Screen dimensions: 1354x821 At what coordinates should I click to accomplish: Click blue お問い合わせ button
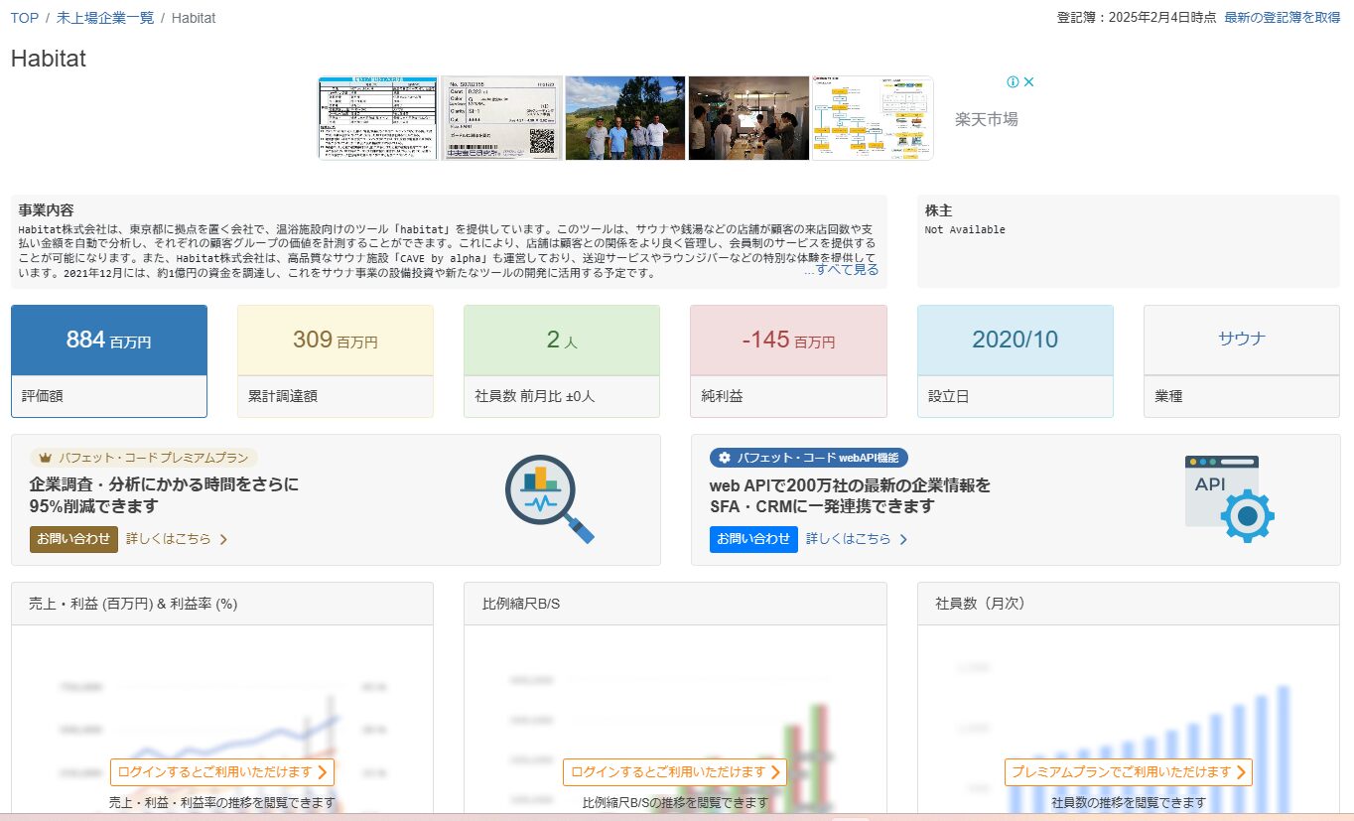753,539
